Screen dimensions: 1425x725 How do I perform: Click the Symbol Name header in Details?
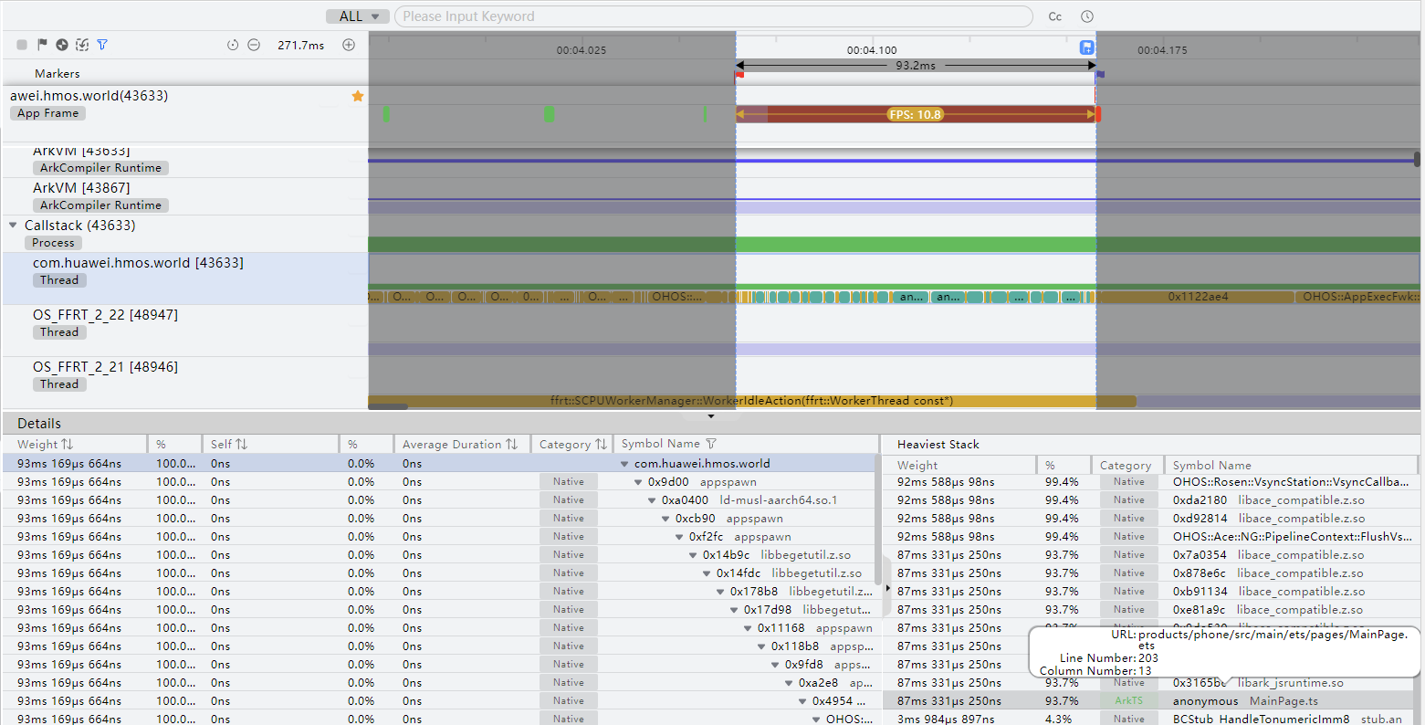[x=661, y=444]
